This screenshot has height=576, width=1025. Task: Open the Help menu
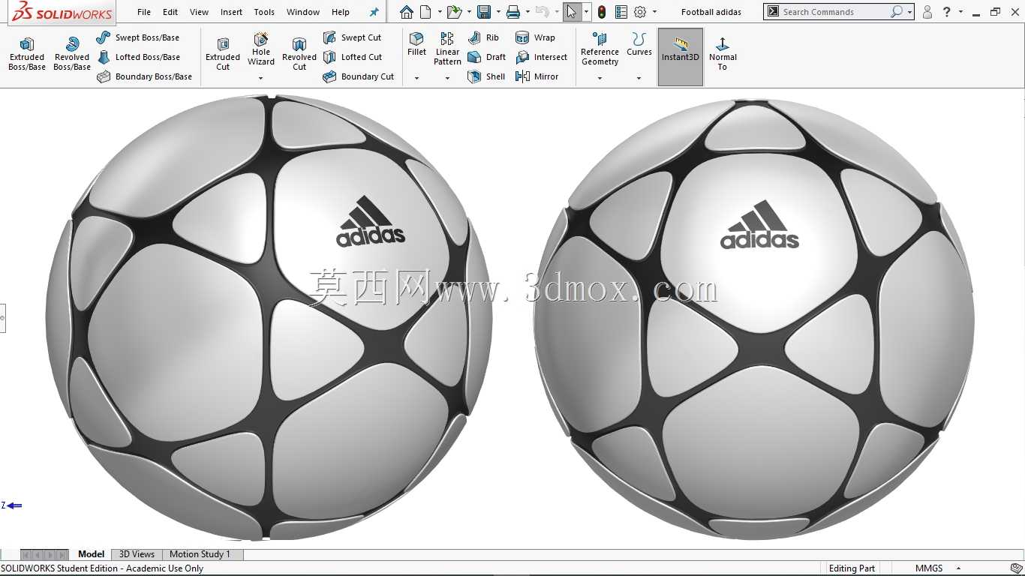pyautogui.click(x=341, y=12)
